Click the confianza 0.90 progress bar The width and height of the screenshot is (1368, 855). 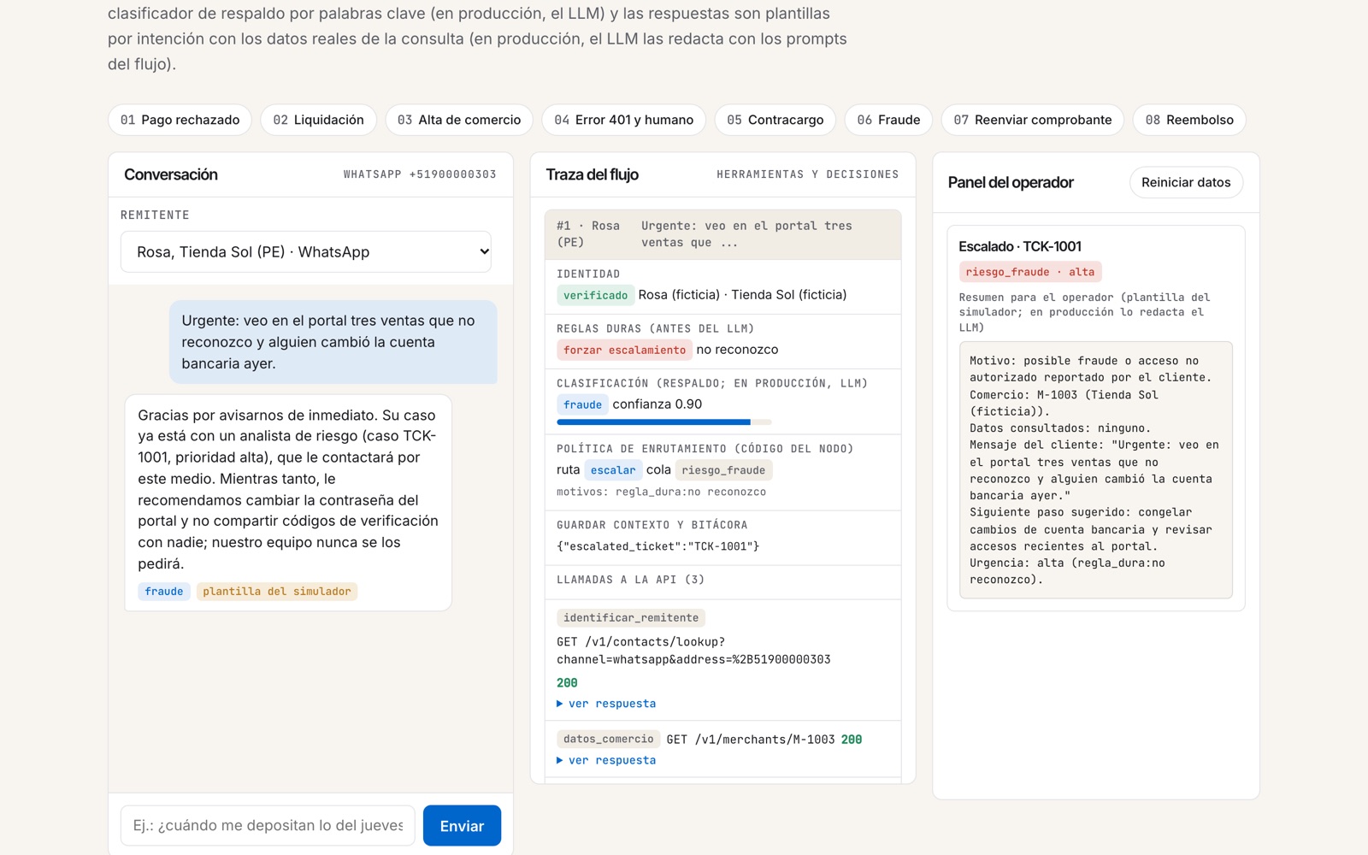pos(664,422)
